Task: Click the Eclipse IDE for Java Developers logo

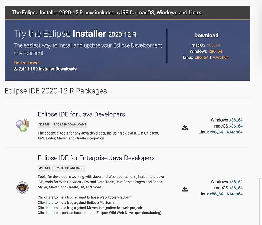Action: coord(22,126)
